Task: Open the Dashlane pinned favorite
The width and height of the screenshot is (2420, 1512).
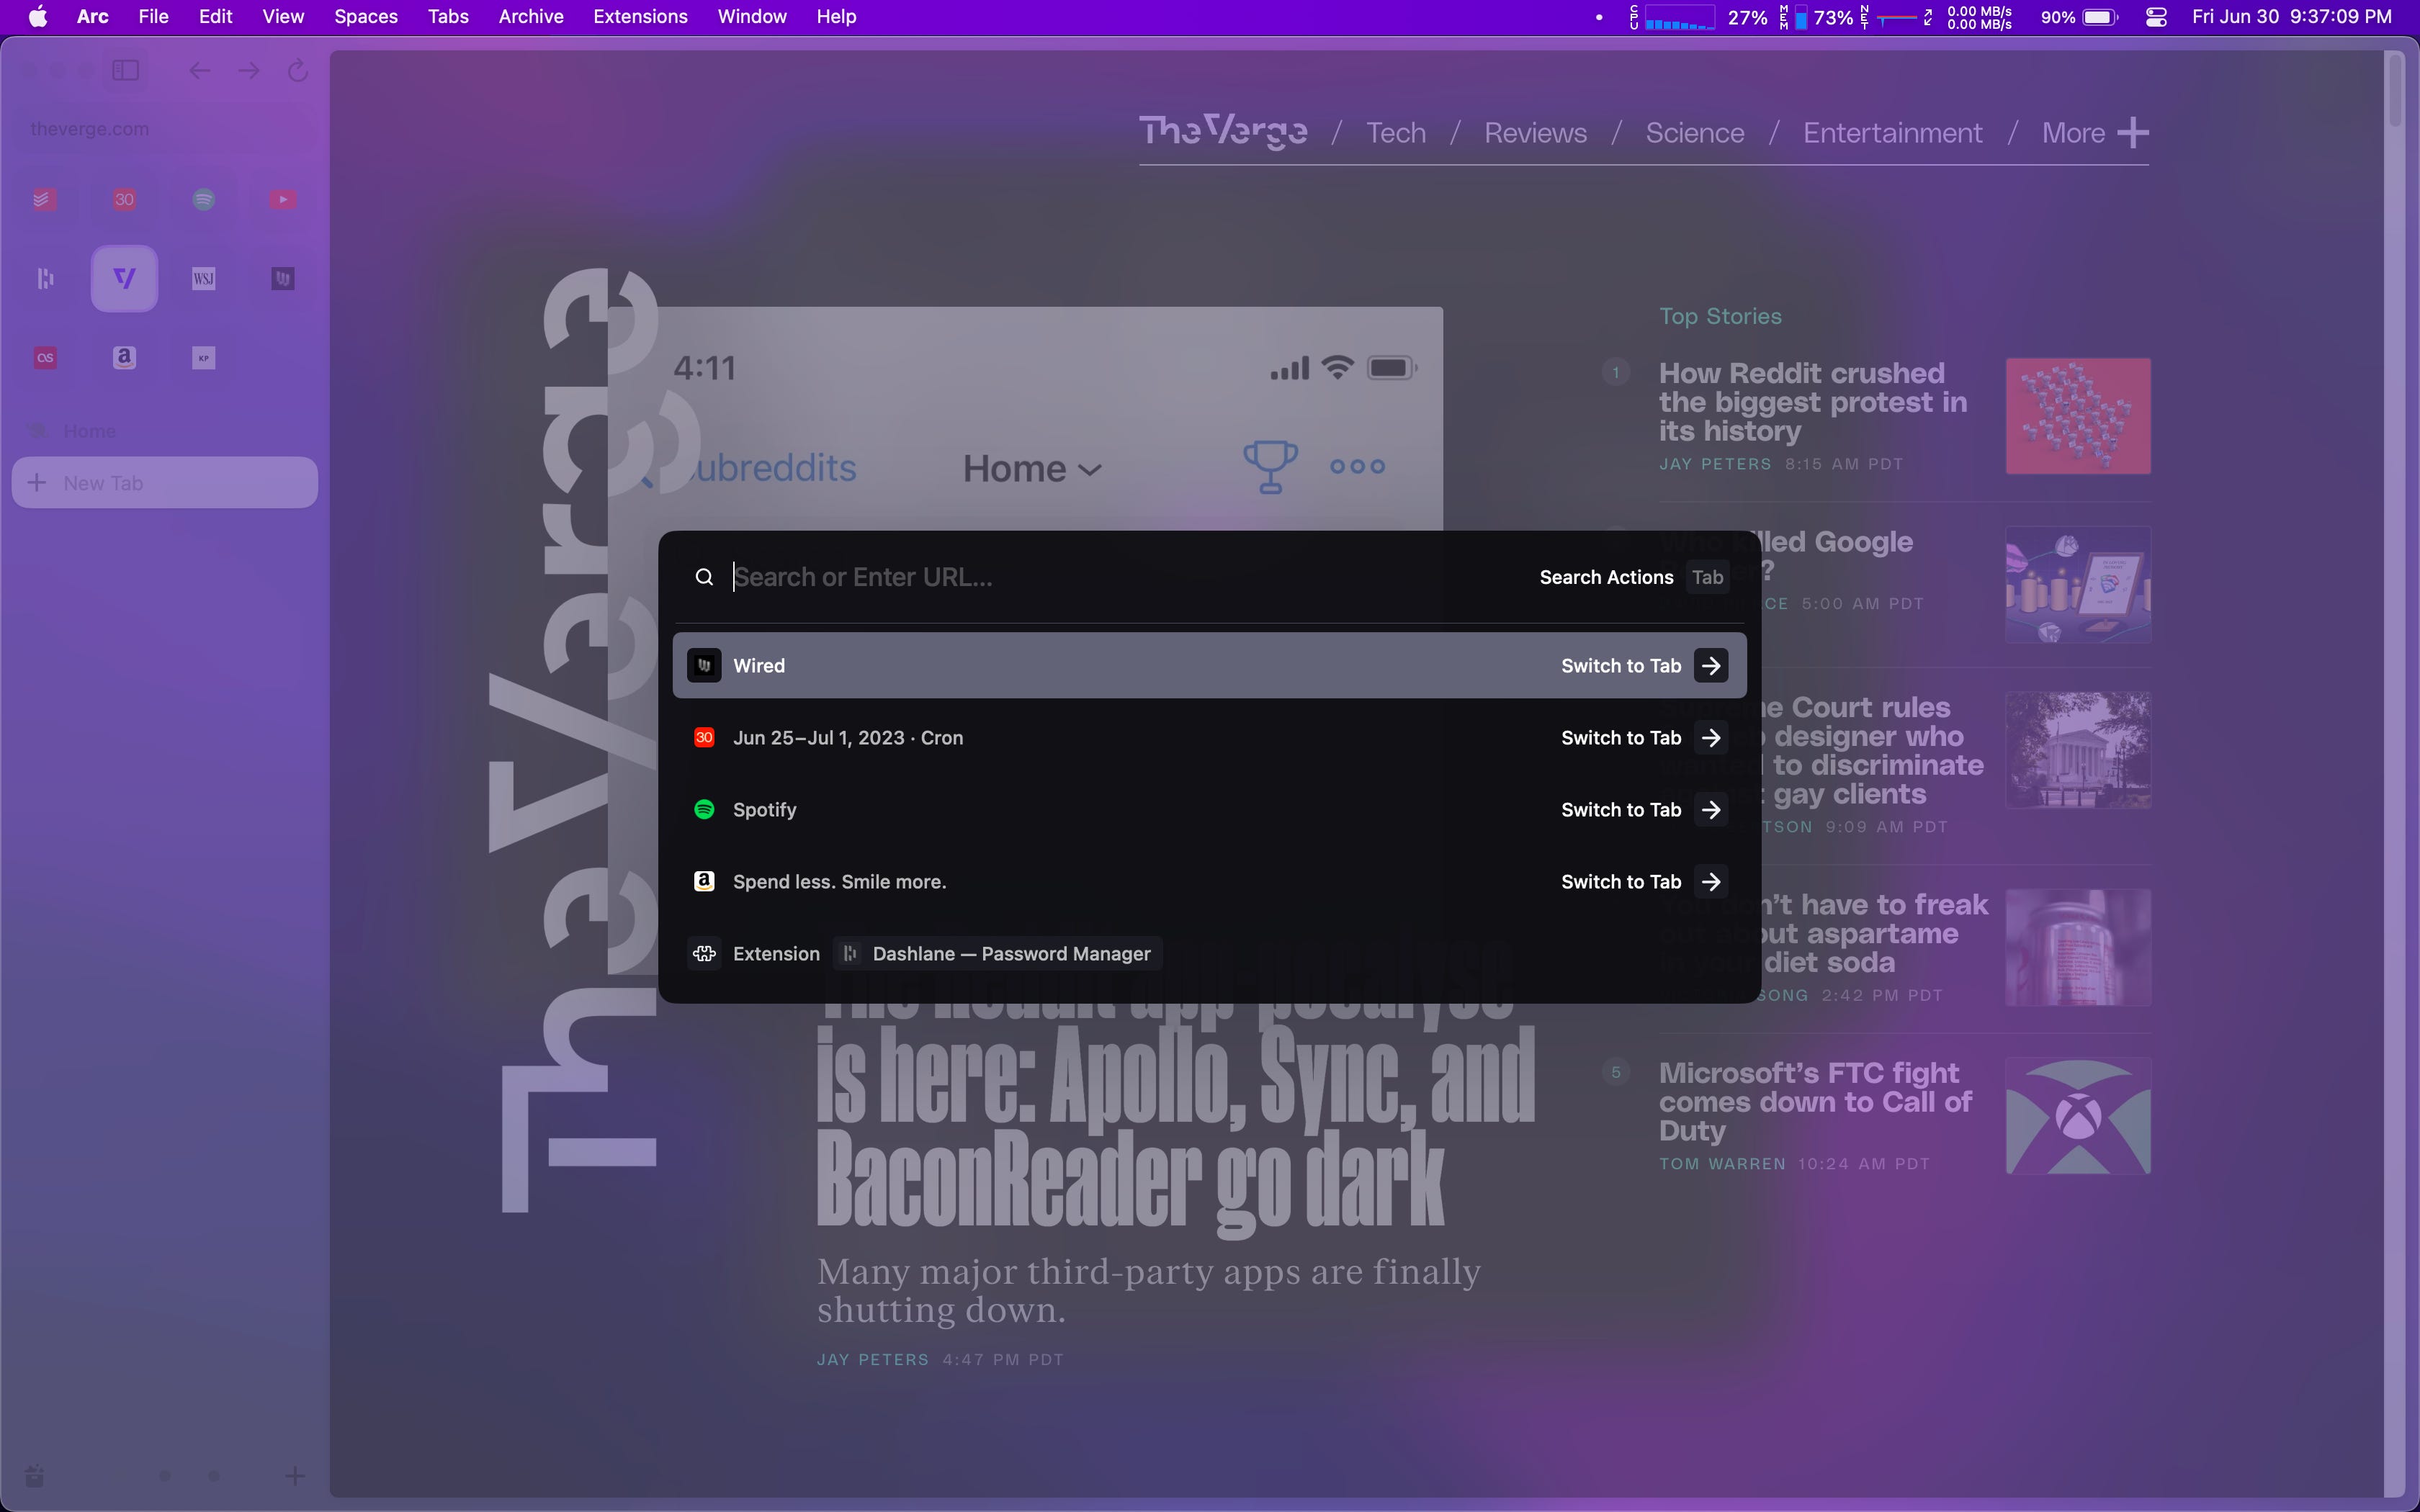Action: click(x=45, y=278)
